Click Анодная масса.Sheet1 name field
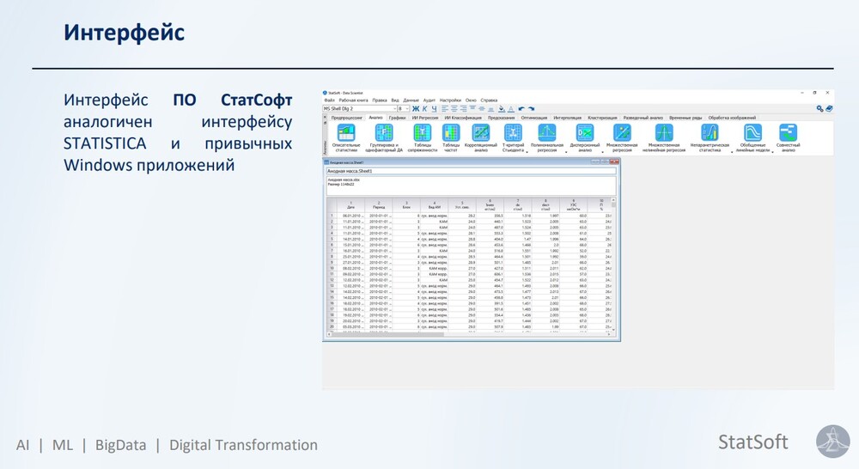The height and width of the screenshot is (469, 859). 471,171
